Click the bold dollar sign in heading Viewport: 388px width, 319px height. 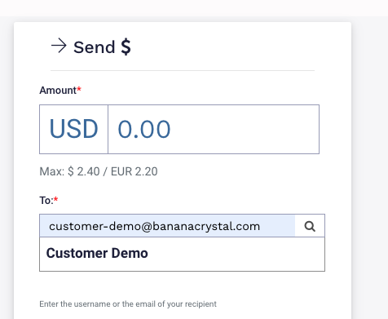(x=126, y=47)
